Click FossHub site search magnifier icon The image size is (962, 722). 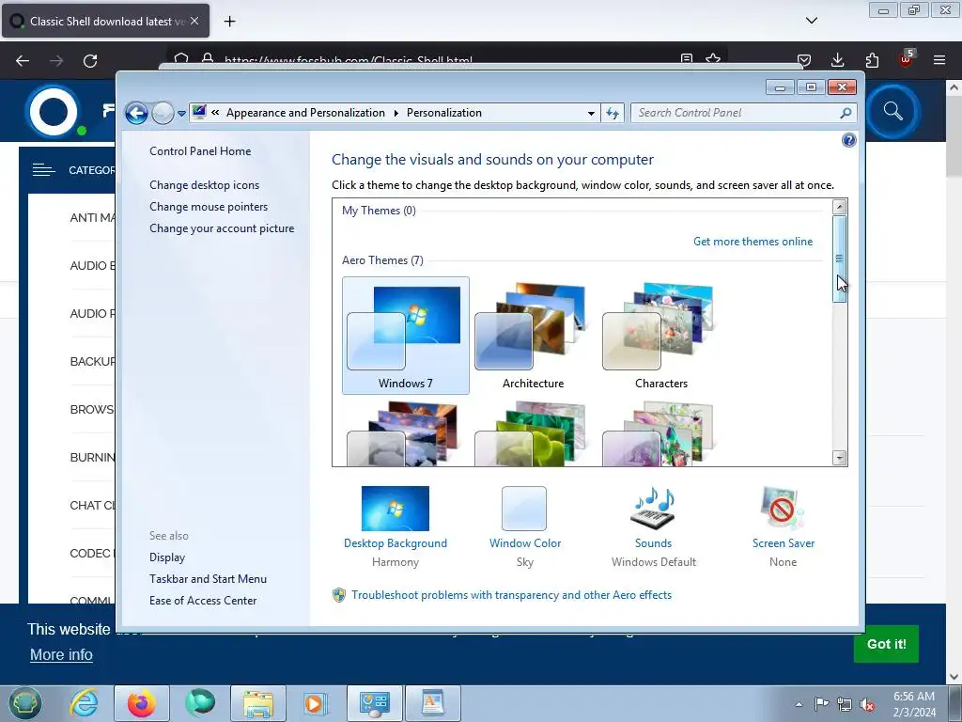[892, 112]
